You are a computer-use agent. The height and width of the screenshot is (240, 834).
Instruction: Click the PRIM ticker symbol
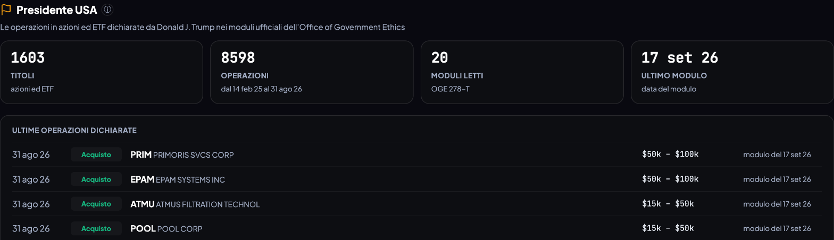pyautogui.click(x=141, y=155)
